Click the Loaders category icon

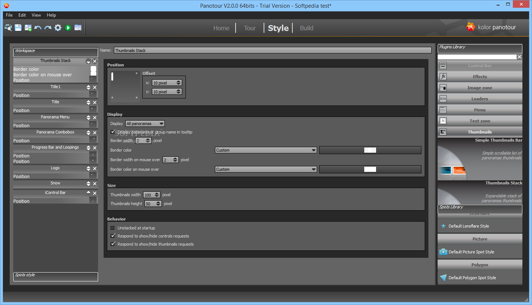(443, 99)
